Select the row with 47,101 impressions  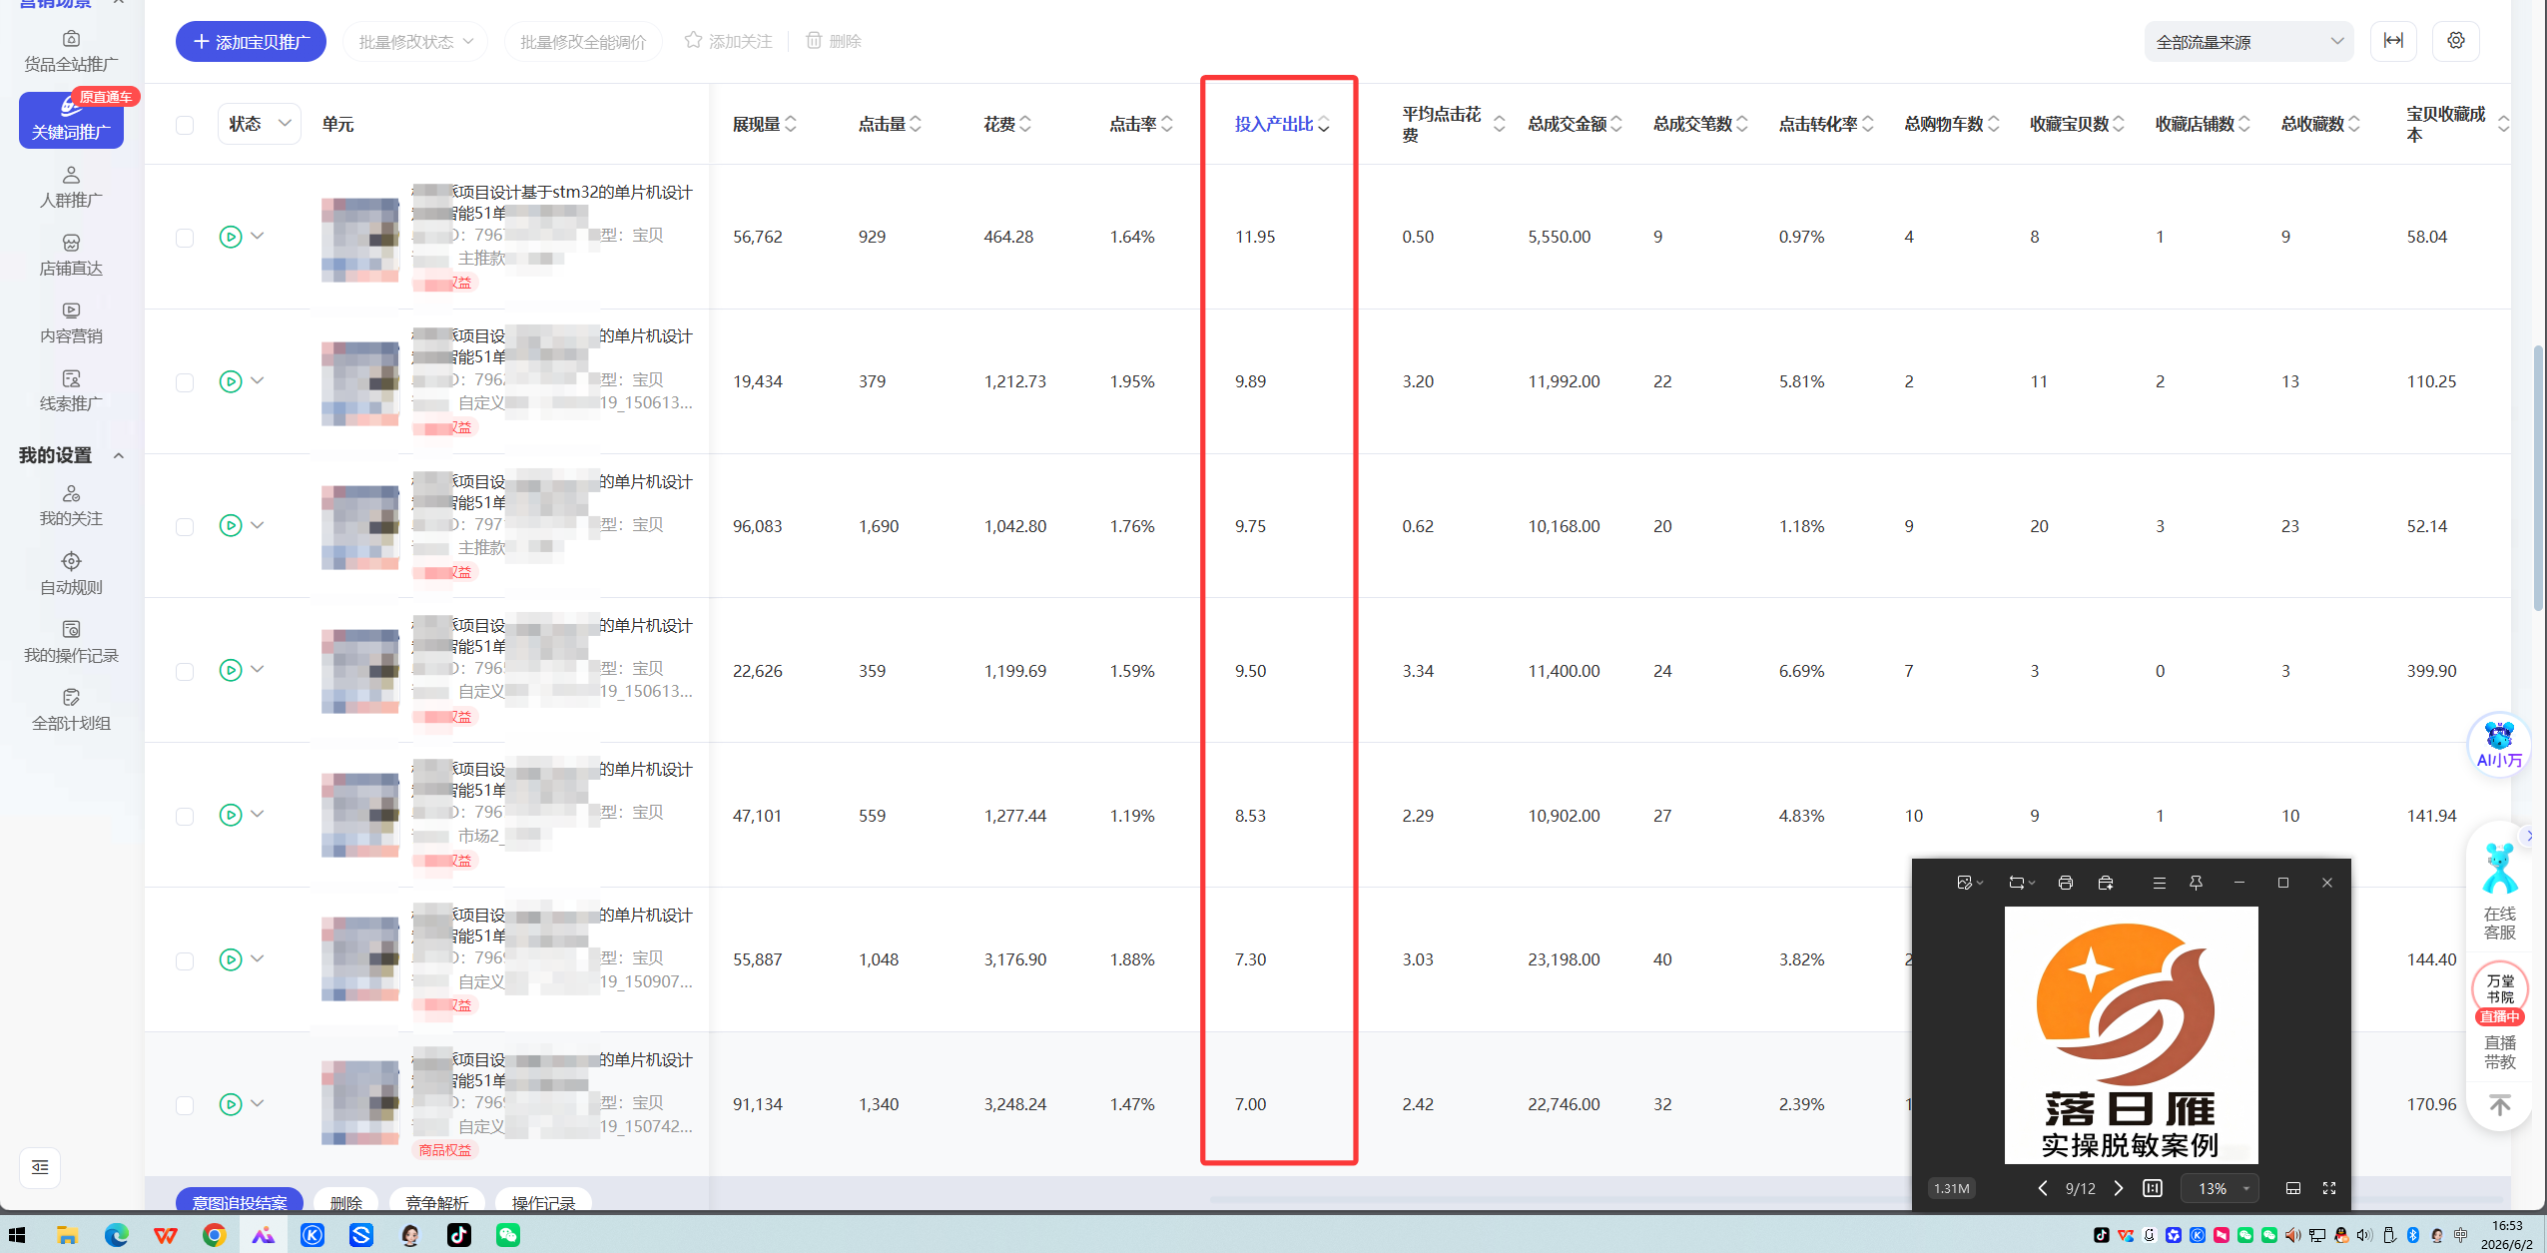[185, 817]
